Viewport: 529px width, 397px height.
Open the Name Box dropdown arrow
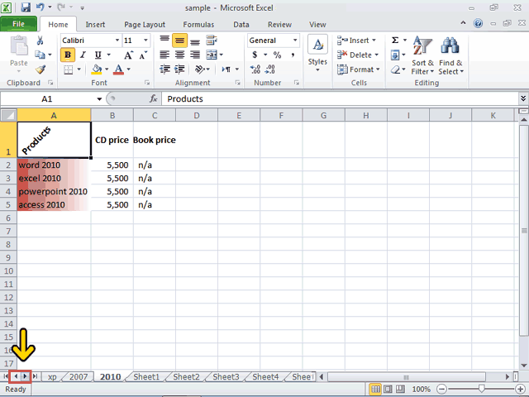[x=99, y=99]
